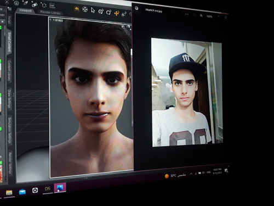274x206 pixels.
Task: Open the Draw Settings side tab
Action: [9, 98]
